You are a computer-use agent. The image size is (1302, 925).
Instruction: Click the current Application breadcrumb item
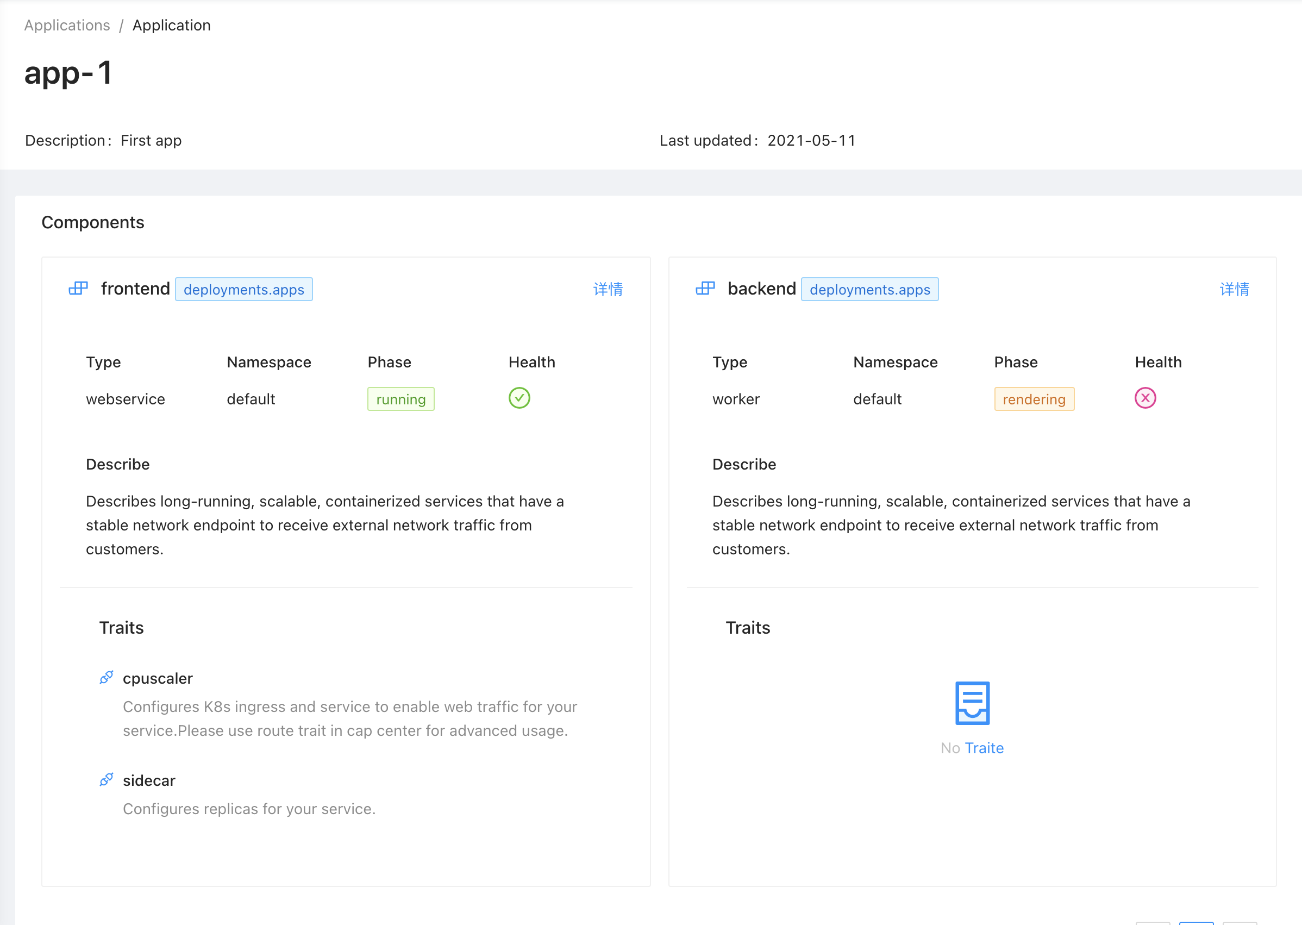[171, 26]
